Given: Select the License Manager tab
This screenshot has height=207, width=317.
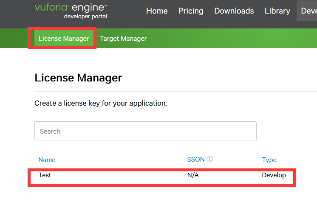Looking at the screenshot, I should 64,38.
